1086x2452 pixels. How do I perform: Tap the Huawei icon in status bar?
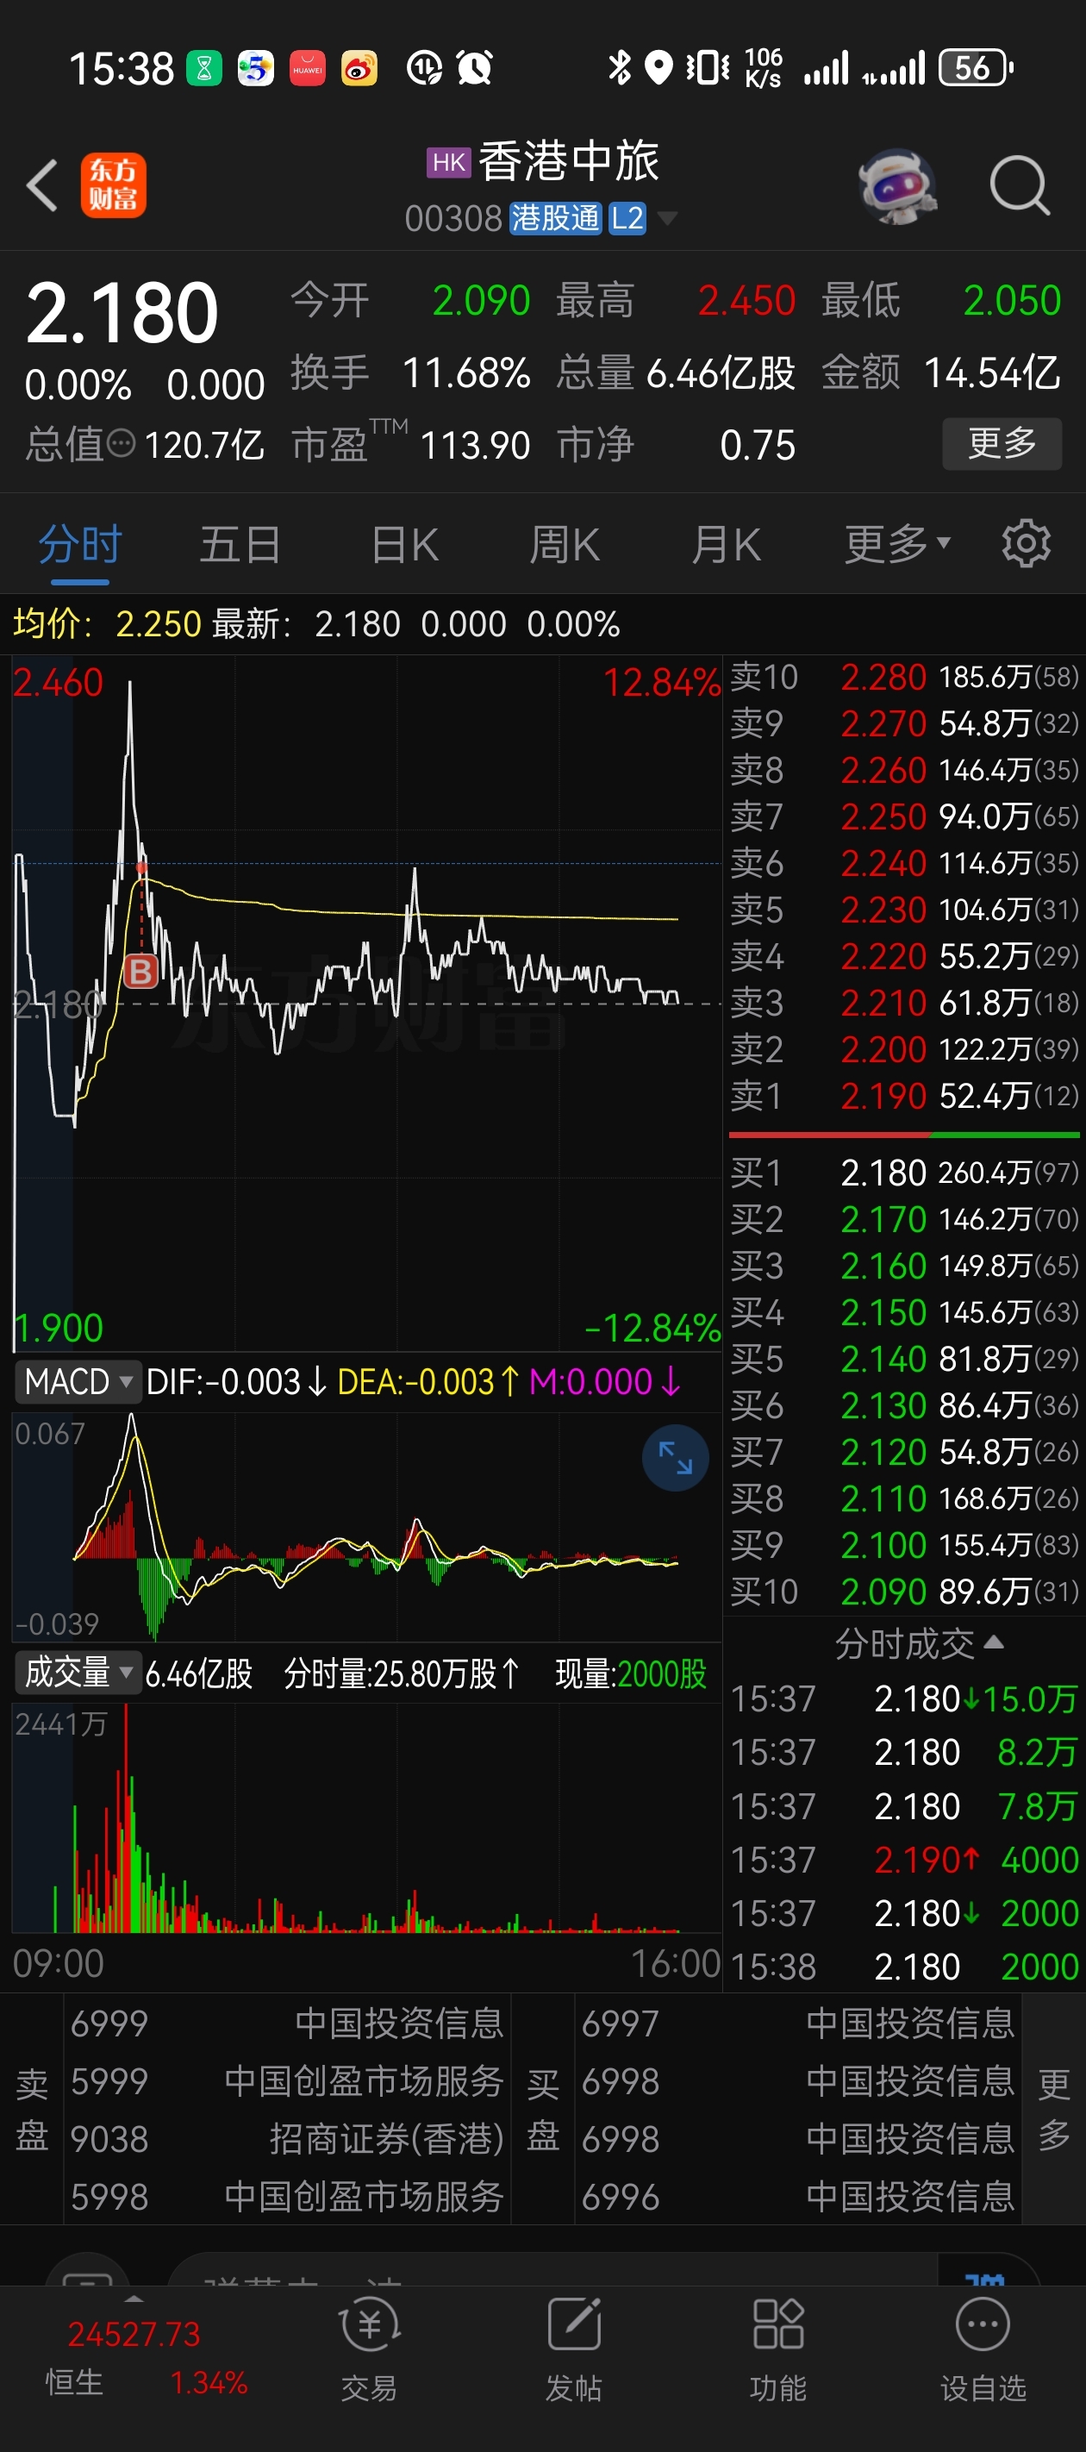coord(308,67)
